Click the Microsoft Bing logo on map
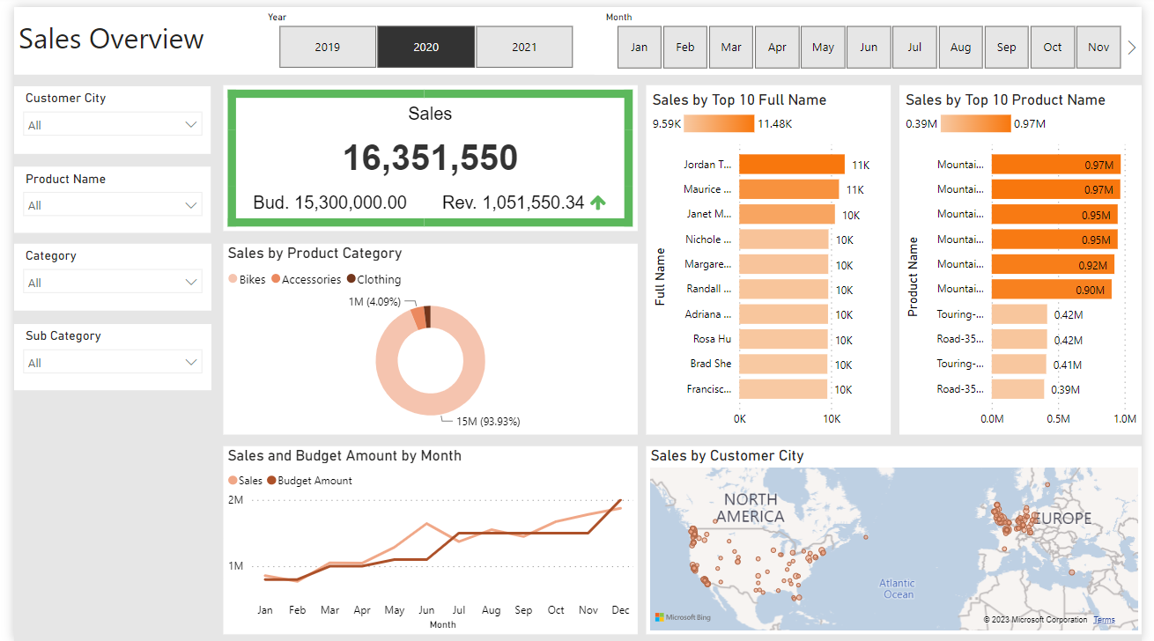 tap(682, 617)
